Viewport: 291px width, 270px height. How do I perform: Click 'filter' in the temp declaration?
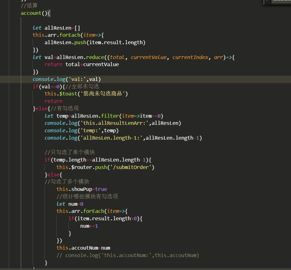click(x=110, y=116)
